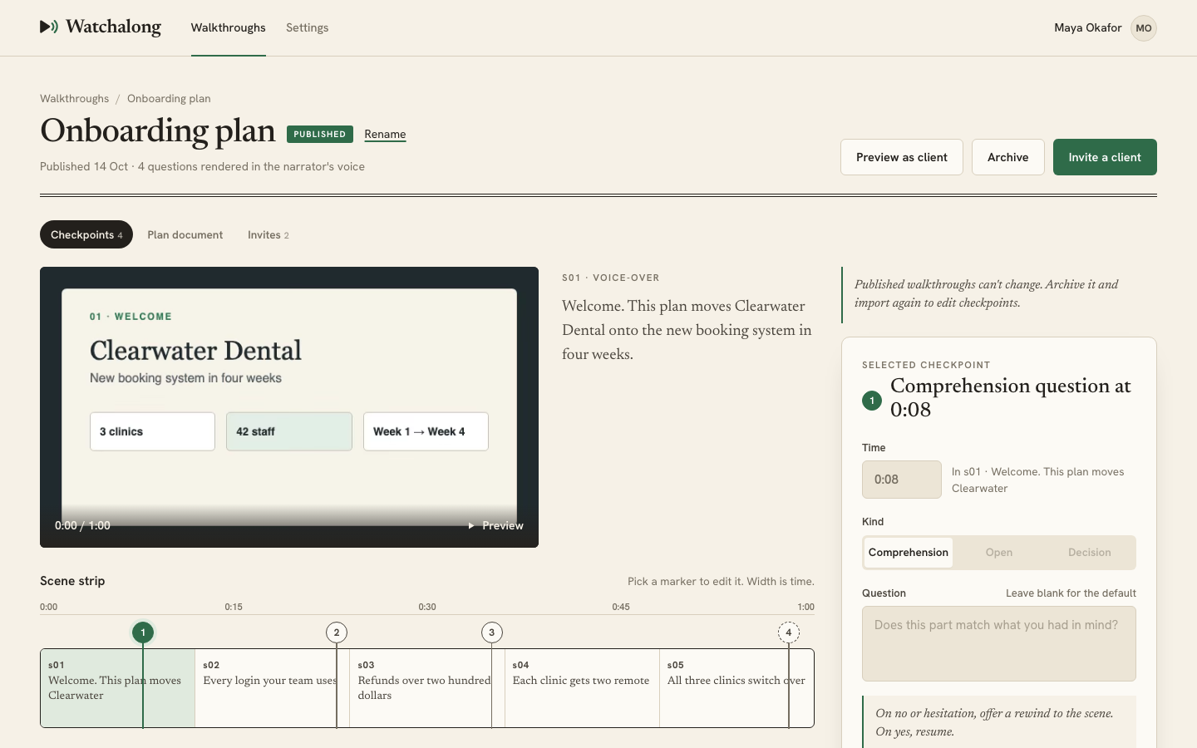The height and width of the screenshot is (748, 1197).
Task: Click the Maya Okafor user name
Action: pyautogui.click(x=1088, y=28)
